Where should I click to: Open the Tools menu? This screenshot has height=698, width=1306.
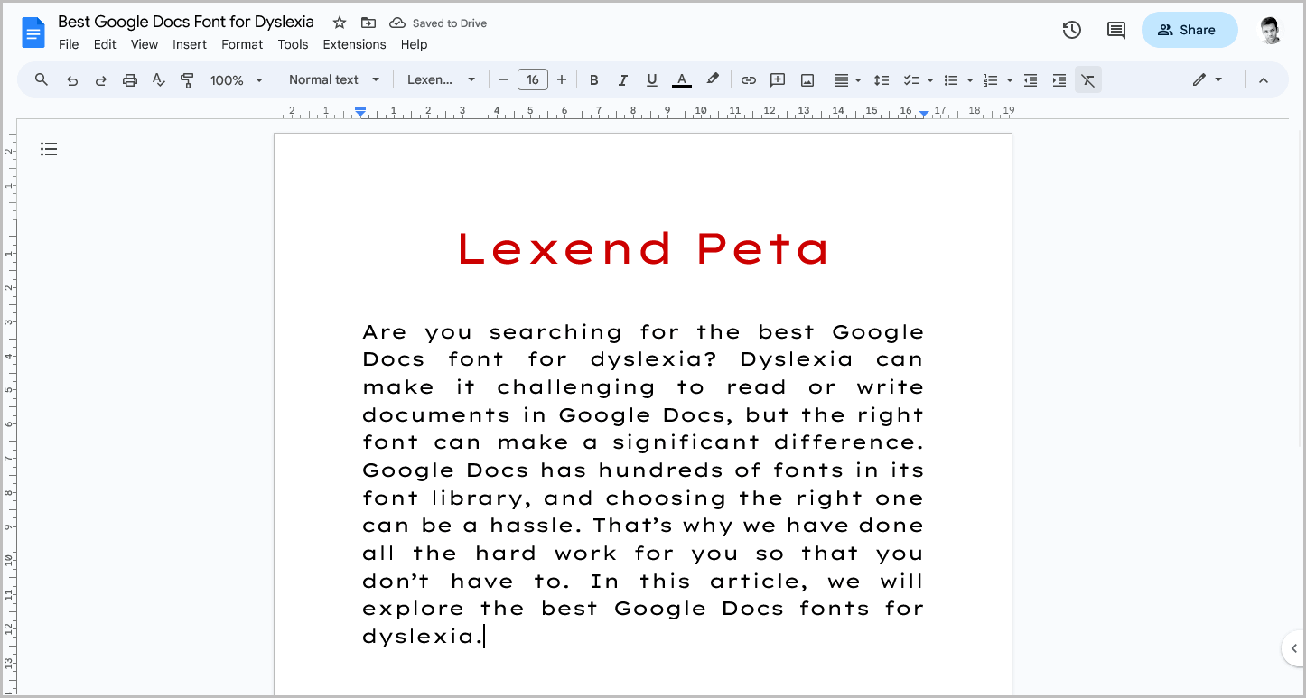click(293, 44)
